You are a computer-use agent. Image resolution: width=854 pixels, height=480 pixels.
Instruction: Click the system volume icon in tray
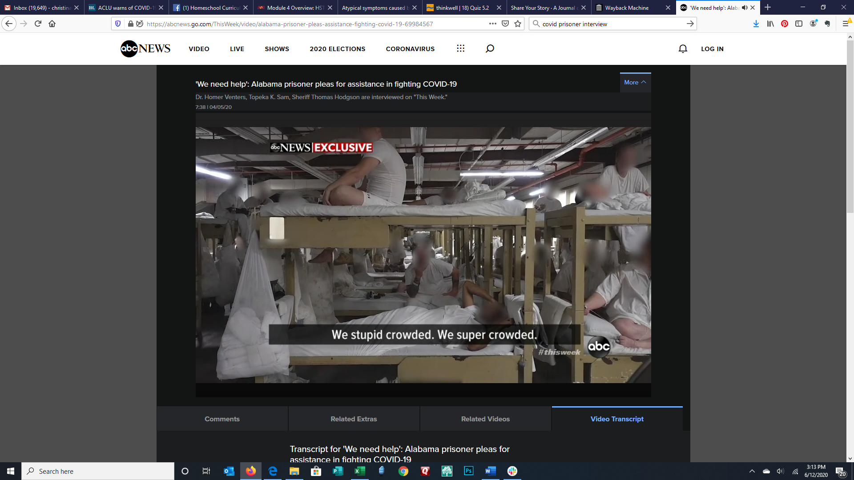coord(780,471)
